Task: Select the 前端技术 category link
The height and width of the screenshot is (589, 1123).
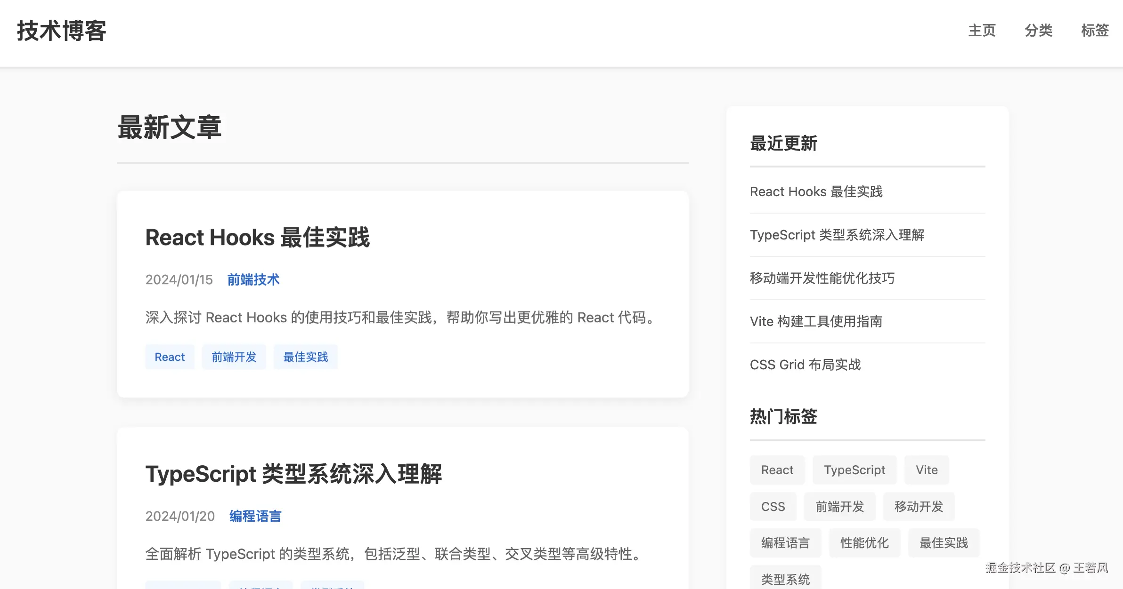Action: 253,279
